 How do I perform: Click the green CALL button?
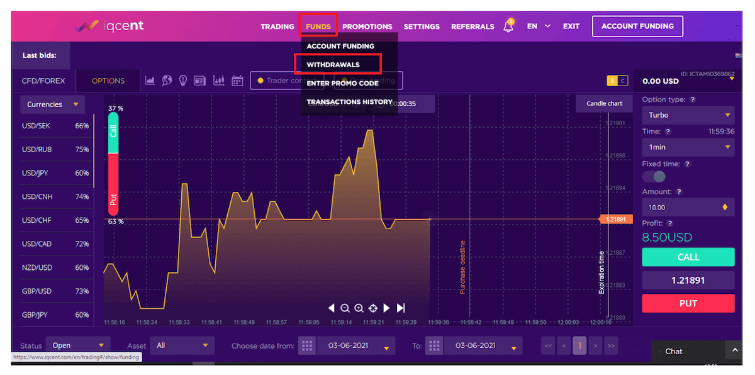click(x=688, y=257)
